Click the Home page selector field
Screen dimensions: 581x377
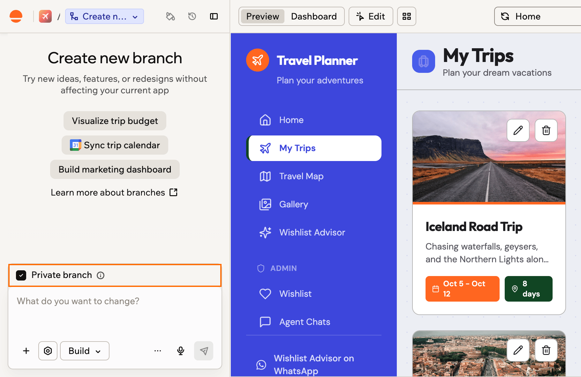538,16
